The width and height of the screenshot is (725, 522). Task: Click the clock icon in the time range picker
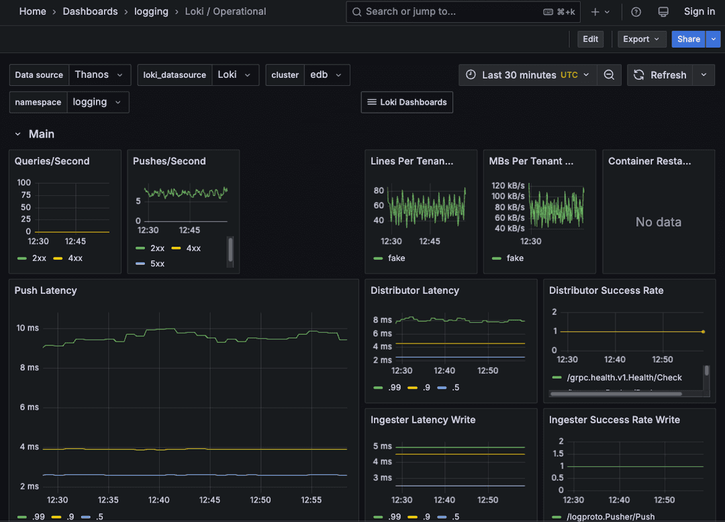pos(470,75)
